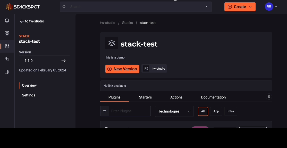This screenshot has height=148, width=287.
Task: Select the All filter option
Action: pos(203,111)
